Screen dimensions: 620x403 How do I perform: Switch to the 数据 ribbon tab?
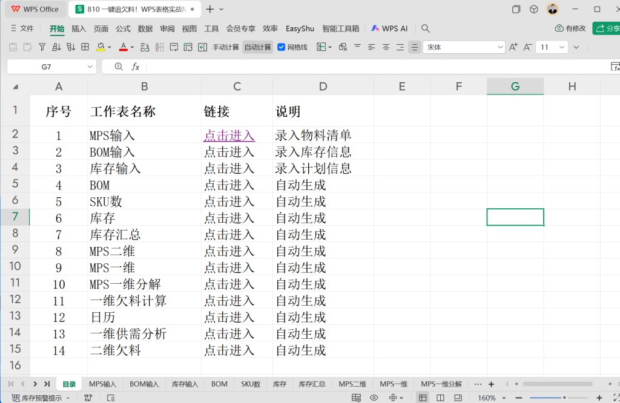[145, 28]
